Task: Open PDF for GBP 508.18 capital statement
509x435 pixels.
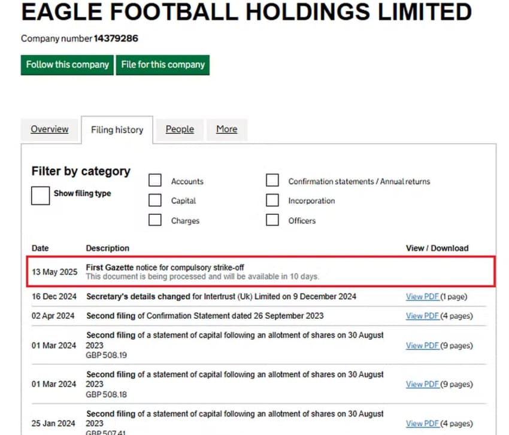Action: pyautogui.click(x=422, y=384)
